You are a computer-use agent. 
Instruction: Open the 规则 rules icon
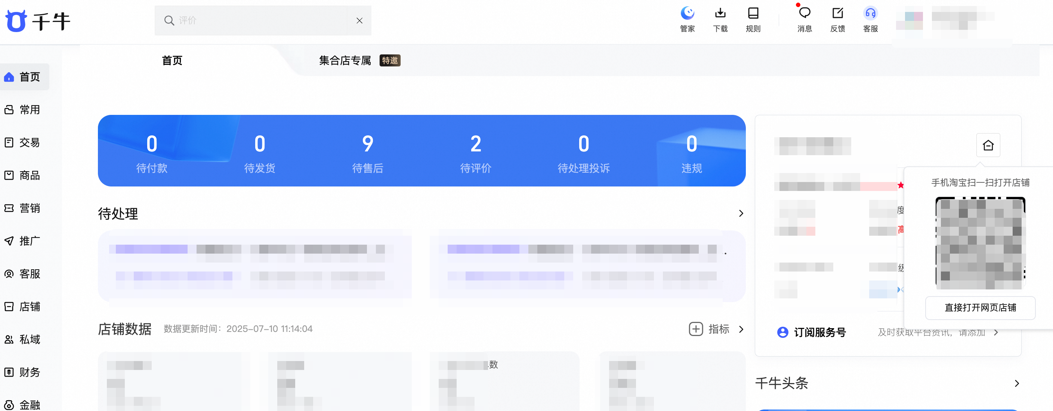point(753,20)
